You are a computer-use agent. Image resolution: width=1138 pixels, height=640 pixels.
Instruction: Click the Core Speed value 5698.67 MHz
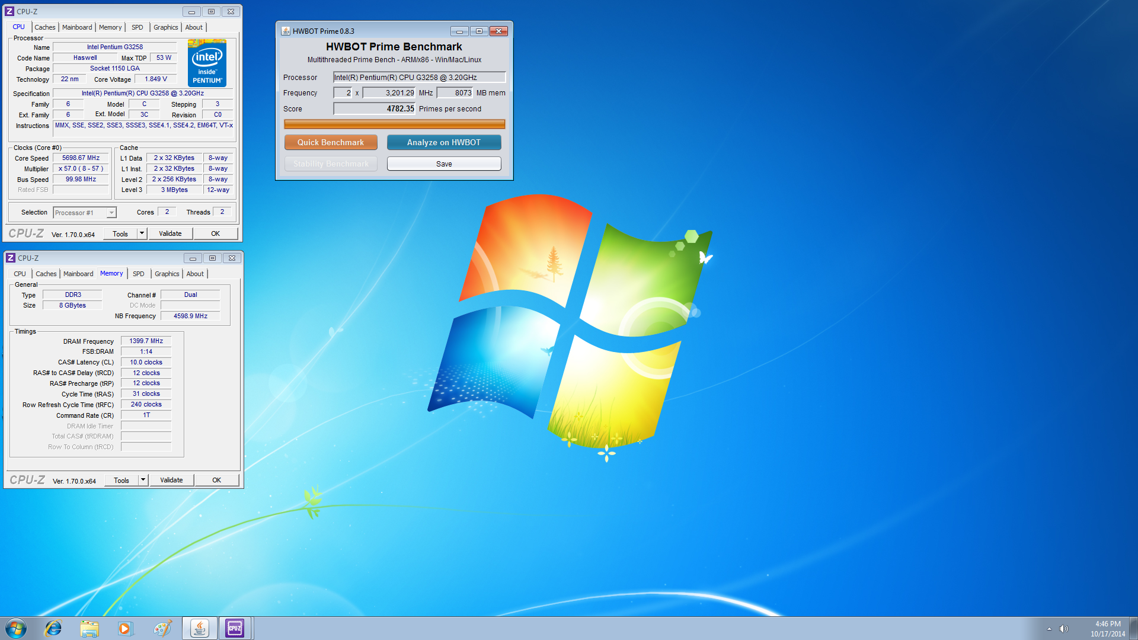coord(81,158)
